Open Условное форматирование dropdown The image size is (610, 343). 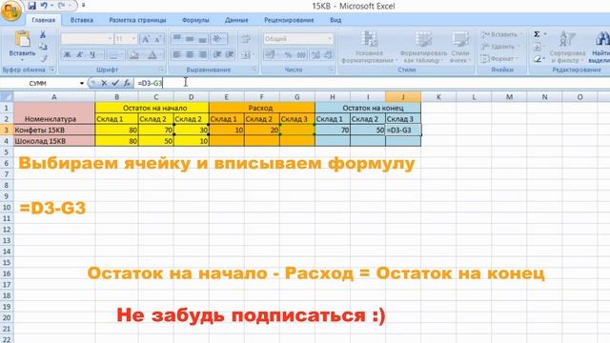coord(369,47)
